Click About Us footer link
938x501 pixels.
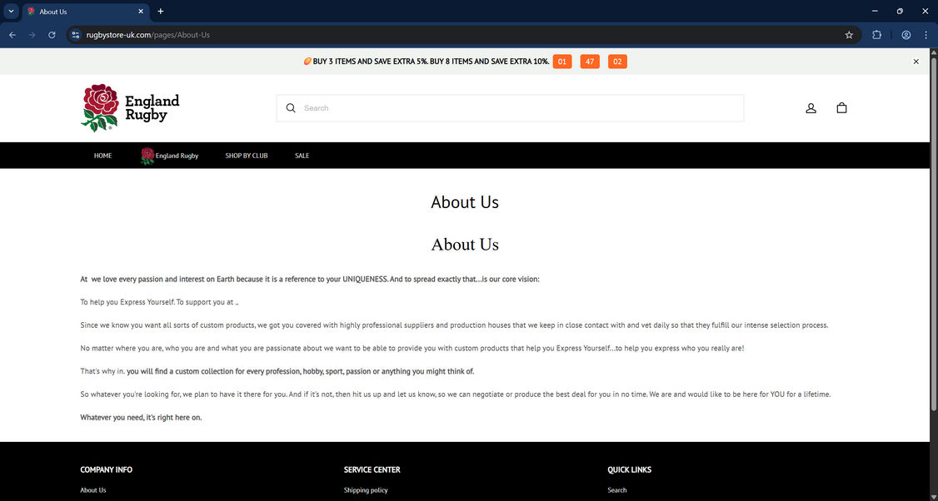tap(93, 490)
